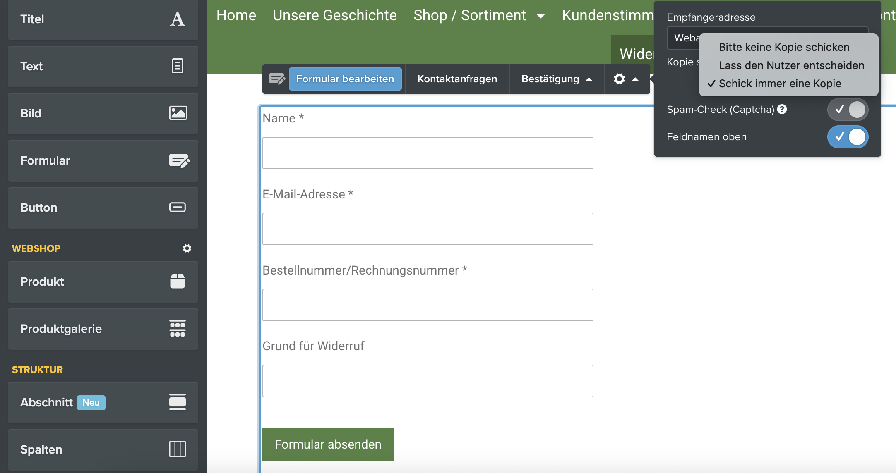The width and height of the screenshot is (896, 473).
Task: Expand the Shop / Sortiment submenu arrow
Action: (x=540, y=17)
